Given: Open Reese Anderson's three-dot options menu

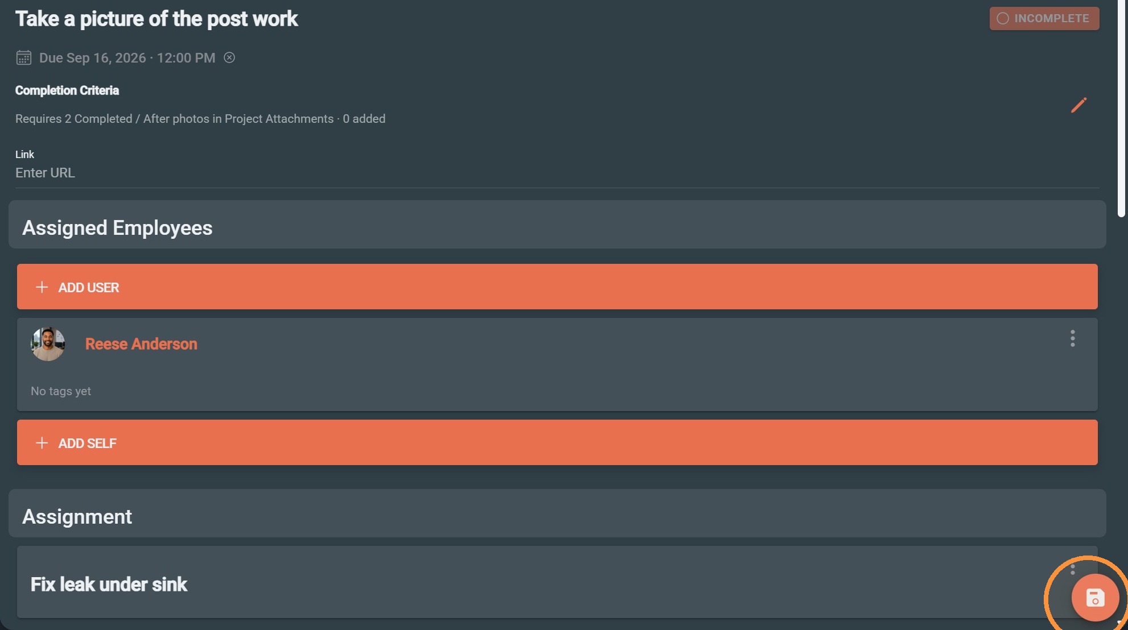Looking at the screenshot, I should click(x=1072, y=338).
